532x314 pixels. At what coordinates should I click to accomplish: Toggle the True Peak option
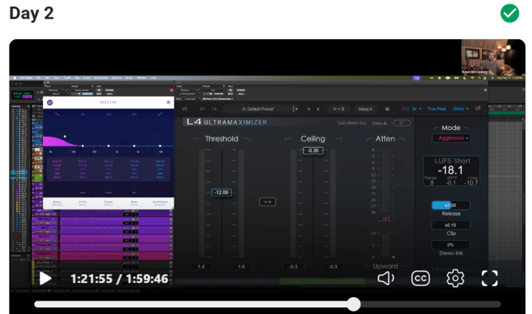(x=437, y=109)
